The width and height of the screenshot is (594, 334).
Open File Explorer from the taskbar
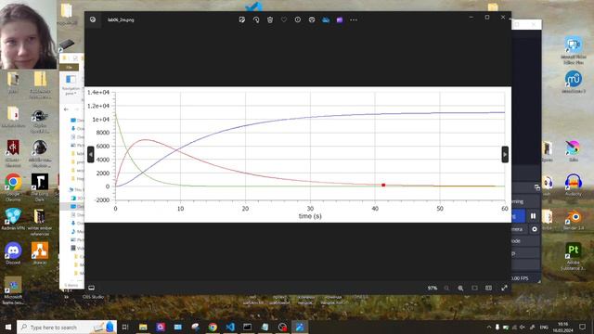tap(143, 327)
